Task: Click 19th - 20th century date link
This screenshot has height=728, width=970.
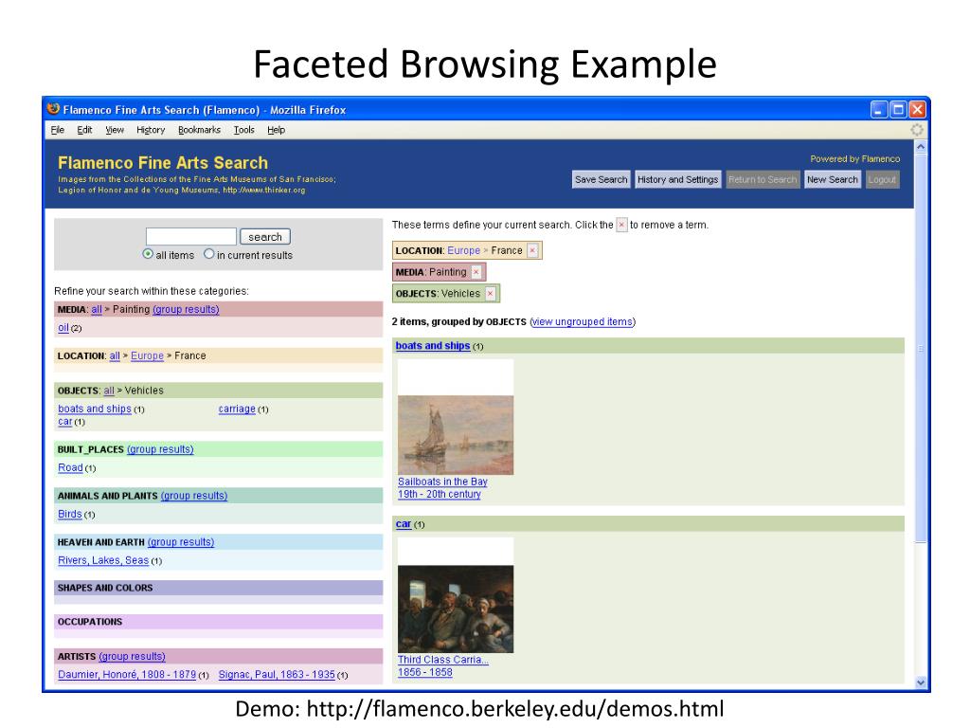Action: pos(440,494)
